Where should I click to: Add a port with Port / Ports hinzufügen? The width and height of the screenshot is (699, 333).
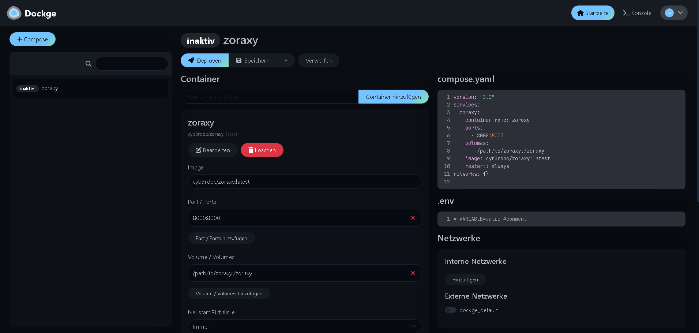(221, 238)
